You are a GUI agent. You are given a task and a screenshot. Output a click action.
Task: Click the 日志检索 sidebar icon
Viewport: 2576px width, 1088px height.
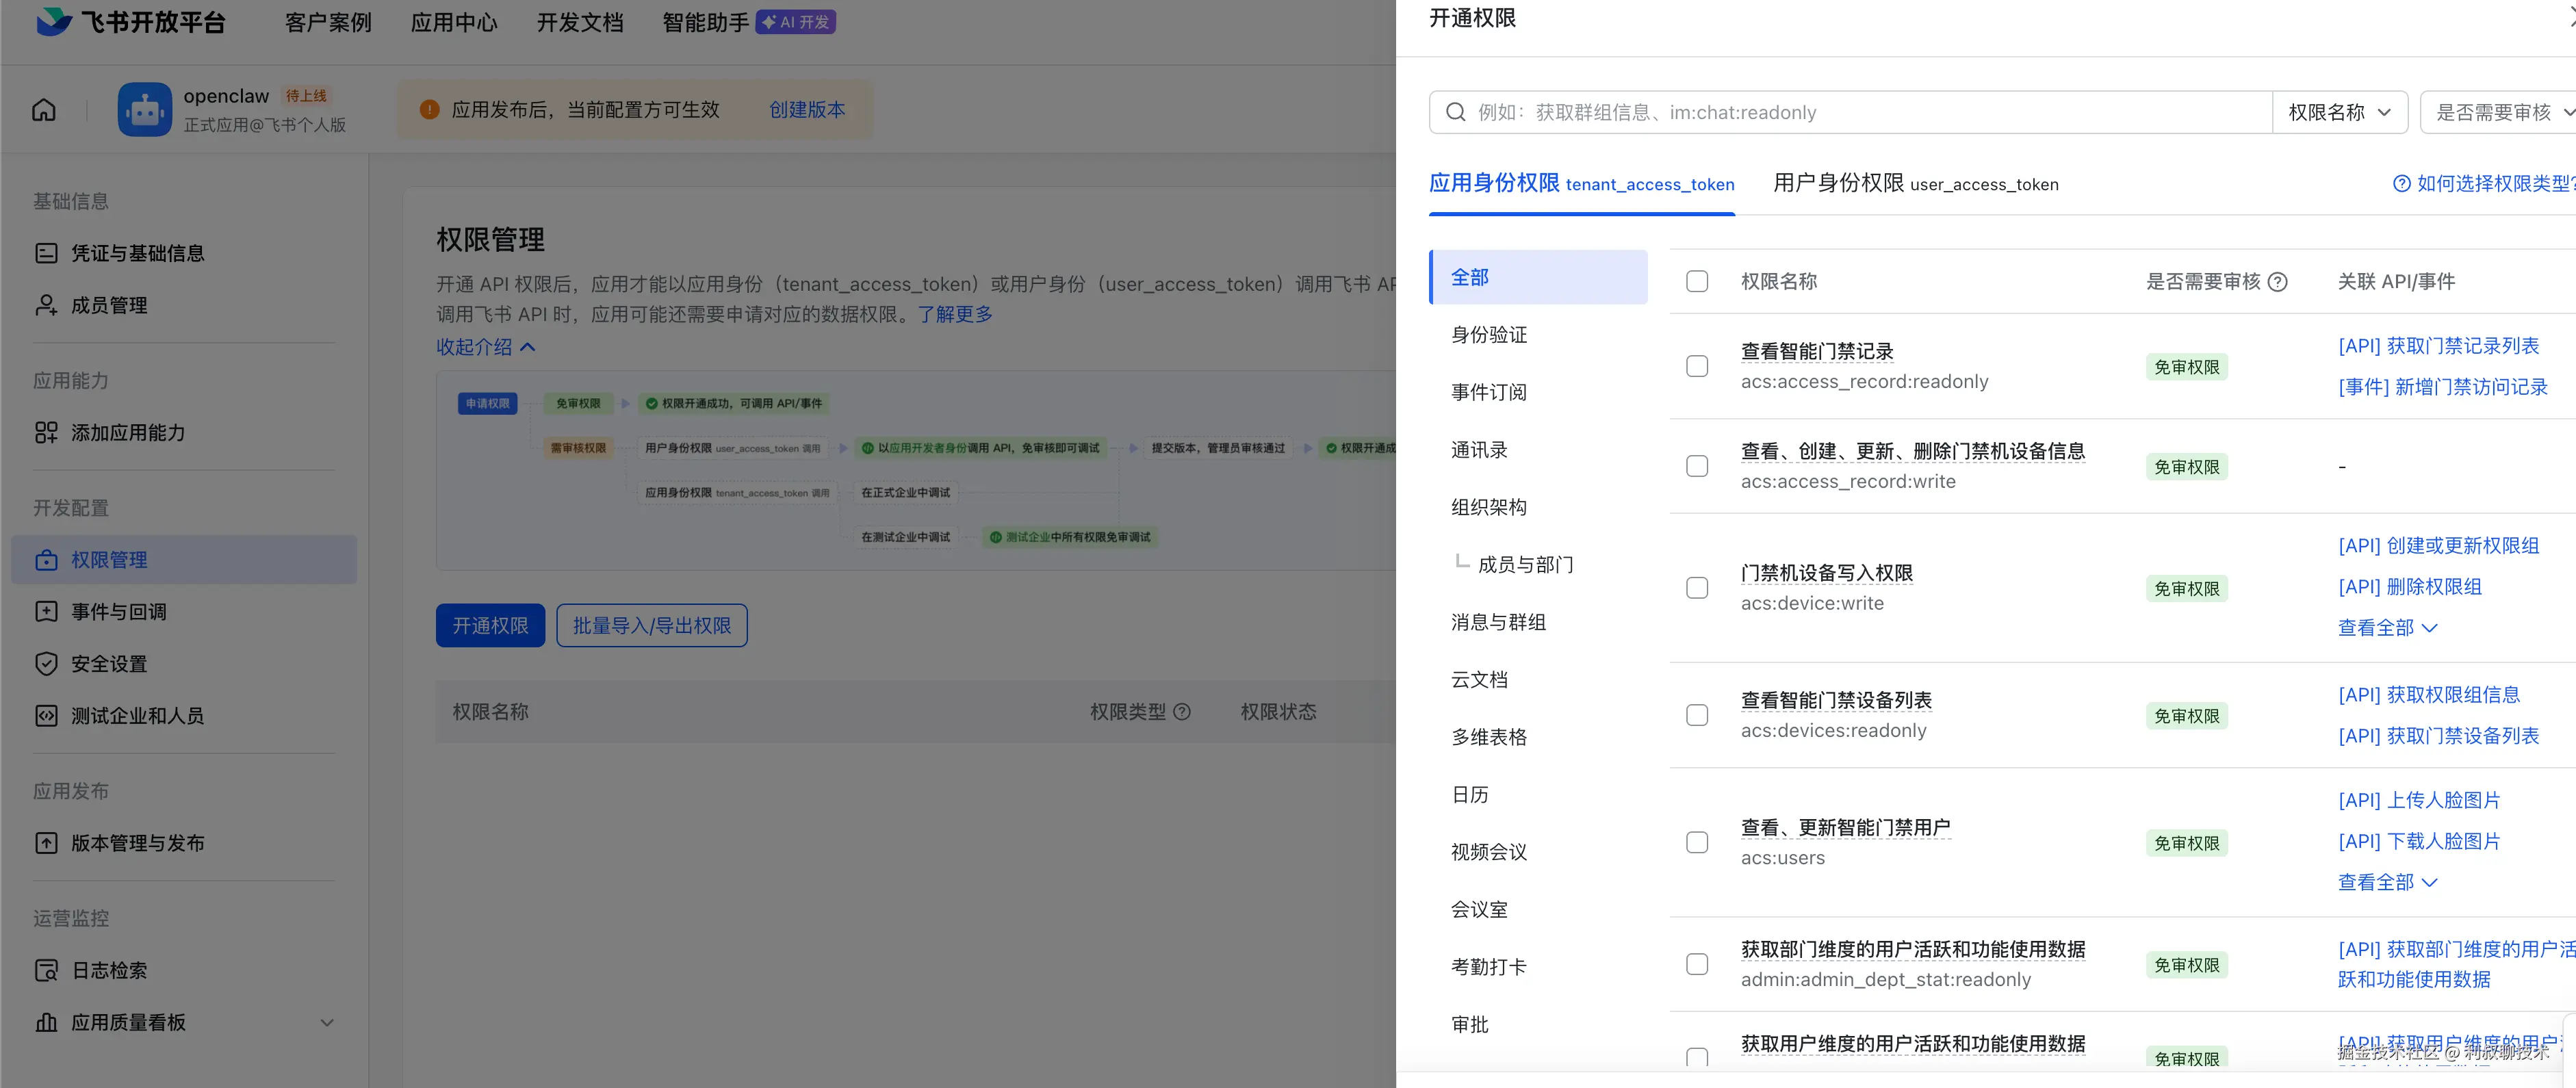pos(46,970)
